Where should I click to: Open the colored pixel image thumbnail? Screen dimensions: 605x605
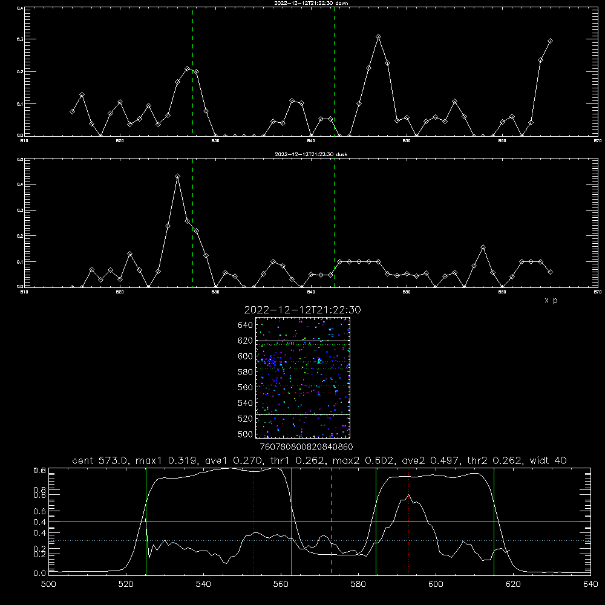coord(303,378)
